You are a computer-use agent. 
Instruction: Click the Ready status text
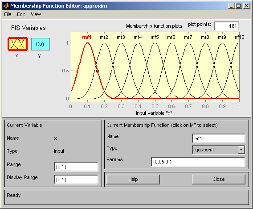14,195
